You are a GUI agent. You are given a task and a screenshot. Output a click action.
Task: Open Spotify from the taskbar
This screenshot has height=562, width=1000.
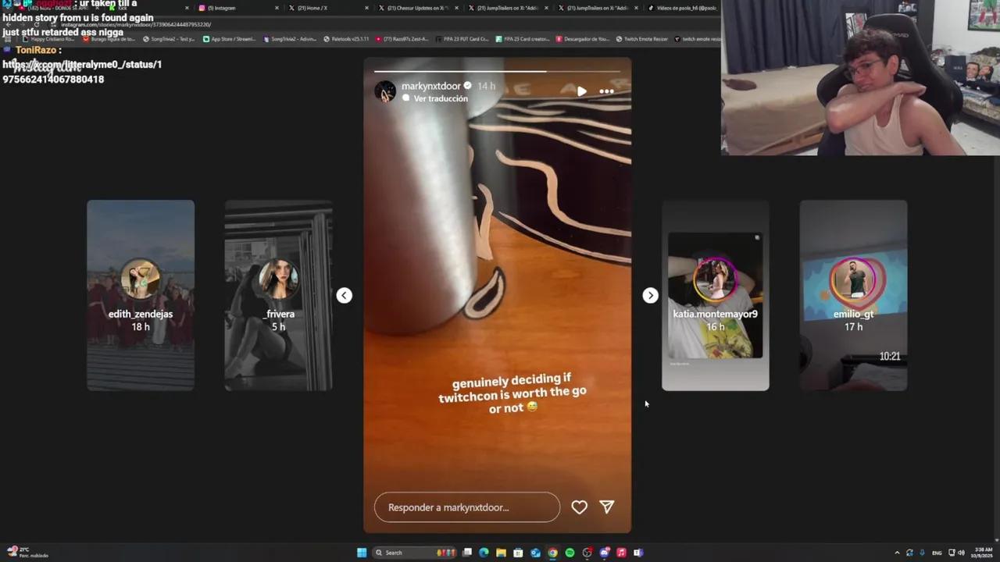click(570, 553)
